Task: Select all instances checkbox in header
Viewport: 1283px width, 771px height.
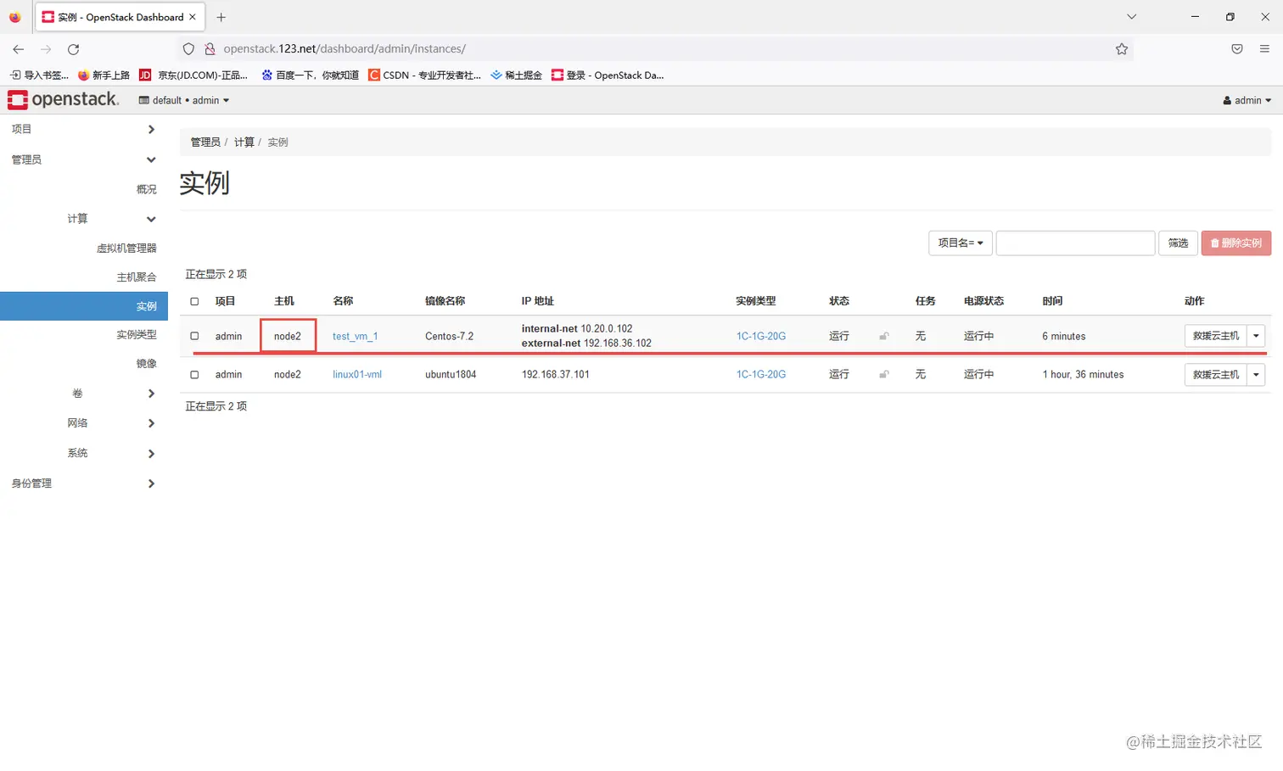Action: pyautogui.click(x=194, y=302)
